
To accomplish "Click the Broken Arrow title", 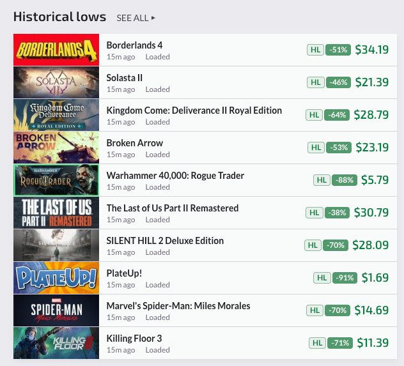I will pyautogui.click(x=135, y=143).
